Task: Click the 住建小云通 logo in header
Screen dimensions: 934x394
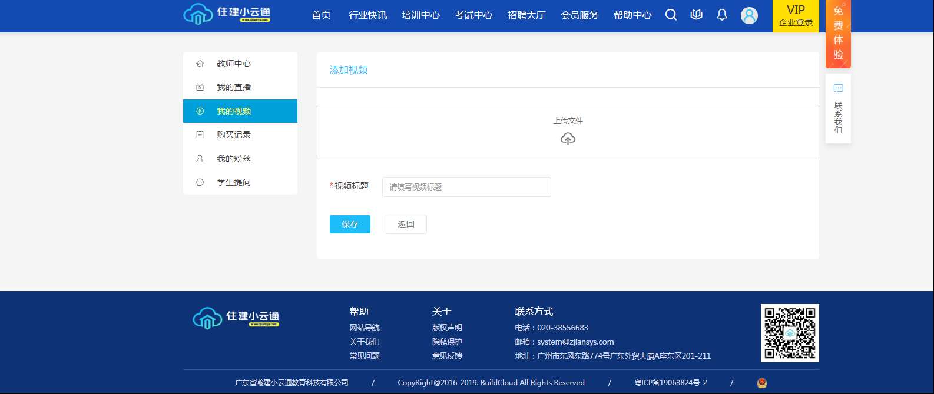Action: [227, 15]
